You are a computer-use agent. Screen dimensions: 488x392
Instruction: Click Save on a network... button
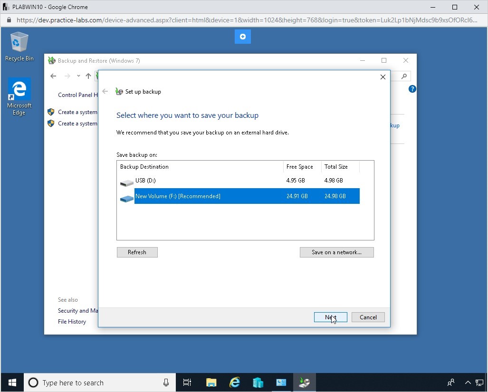click(337, 252)
